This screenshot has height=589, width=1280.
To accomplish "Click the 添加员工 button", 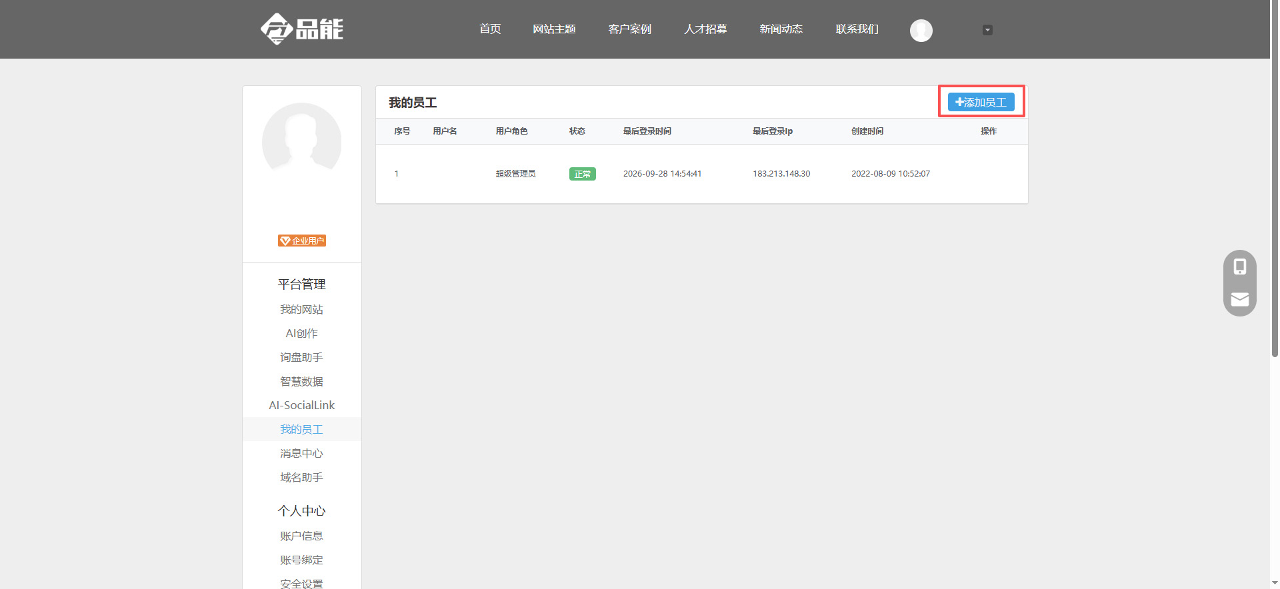I will pyautogui.click(x=981, y=102).
